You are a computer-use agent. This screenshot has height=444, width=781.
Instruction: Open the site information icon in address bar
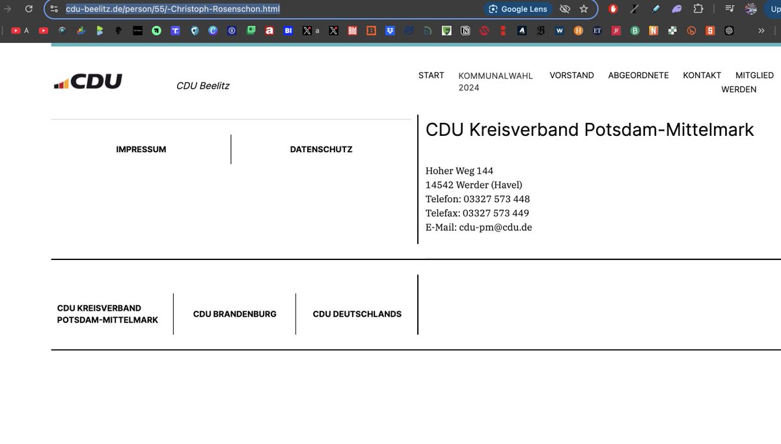[x=53, y=9]
